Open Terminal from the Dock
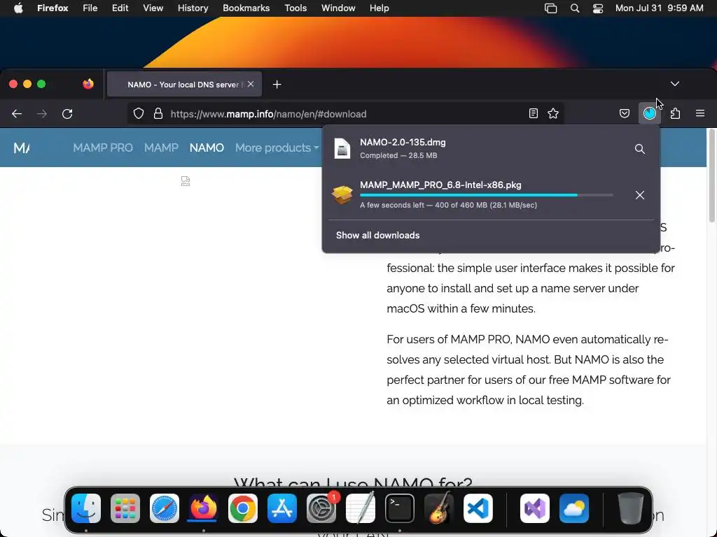The image size is (717, 537). pos(400,508)
